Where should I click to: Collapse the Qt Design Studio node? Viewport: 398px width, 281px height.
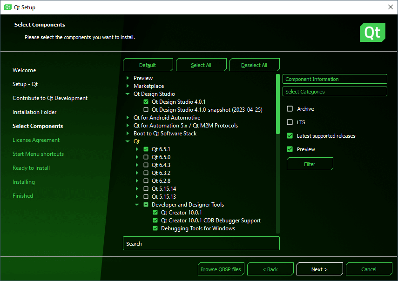[128, 94]
